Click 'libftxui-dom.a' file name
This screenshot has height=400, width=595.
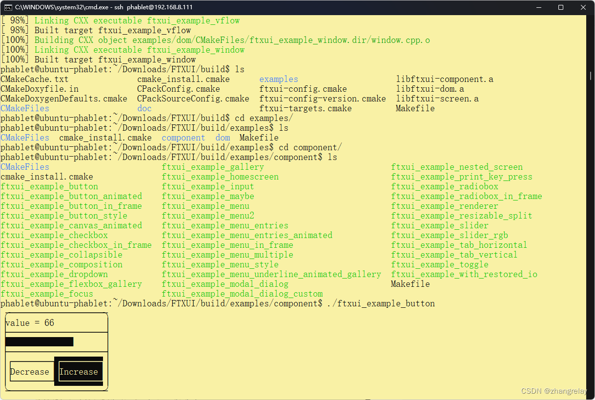[x=430, y=89]
